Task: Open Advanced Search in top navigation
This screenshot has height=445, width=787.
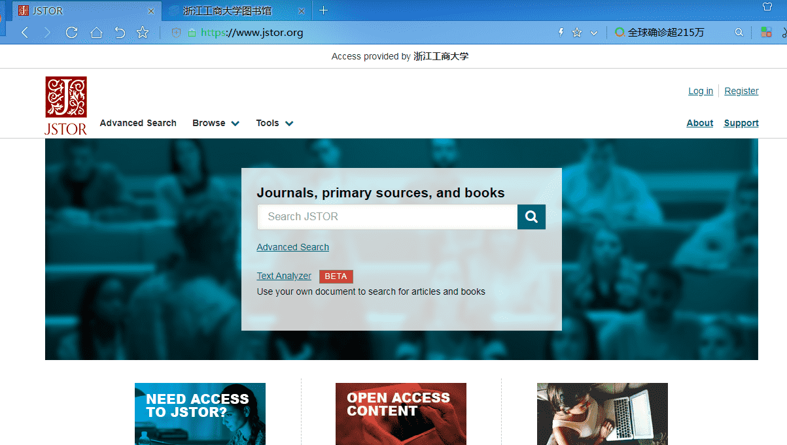Action: click(138, 123)
